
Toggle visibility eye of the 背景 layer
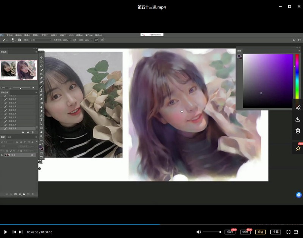coord(2,155)
